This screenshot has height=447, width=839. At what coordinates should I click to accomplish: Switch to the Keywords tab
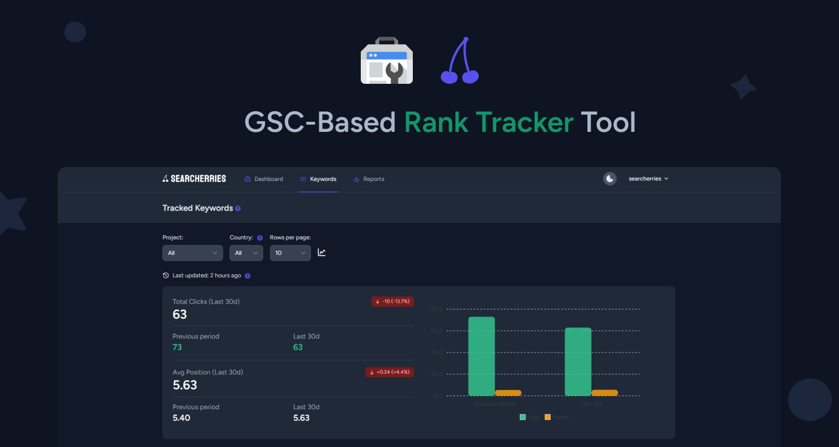coord(318,179)
